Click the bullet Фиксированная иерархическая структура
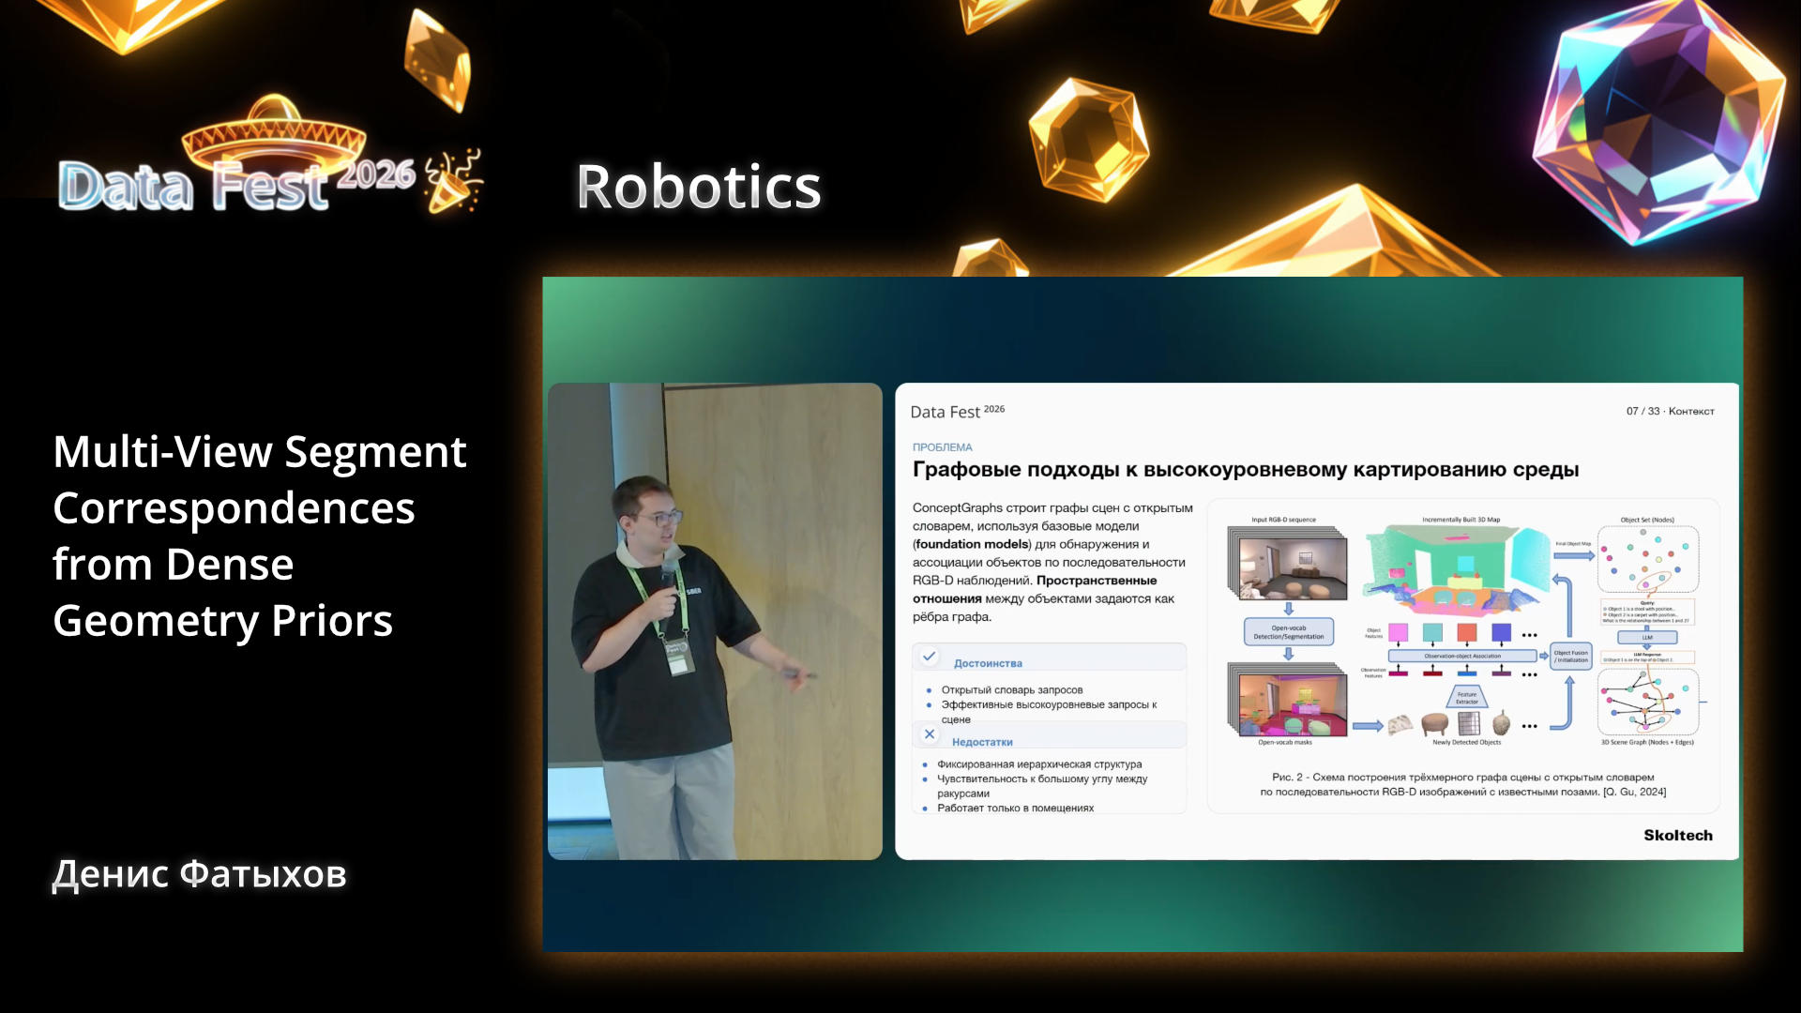The width and height of the screenshot is (1801, 1013). [1039, 764]
